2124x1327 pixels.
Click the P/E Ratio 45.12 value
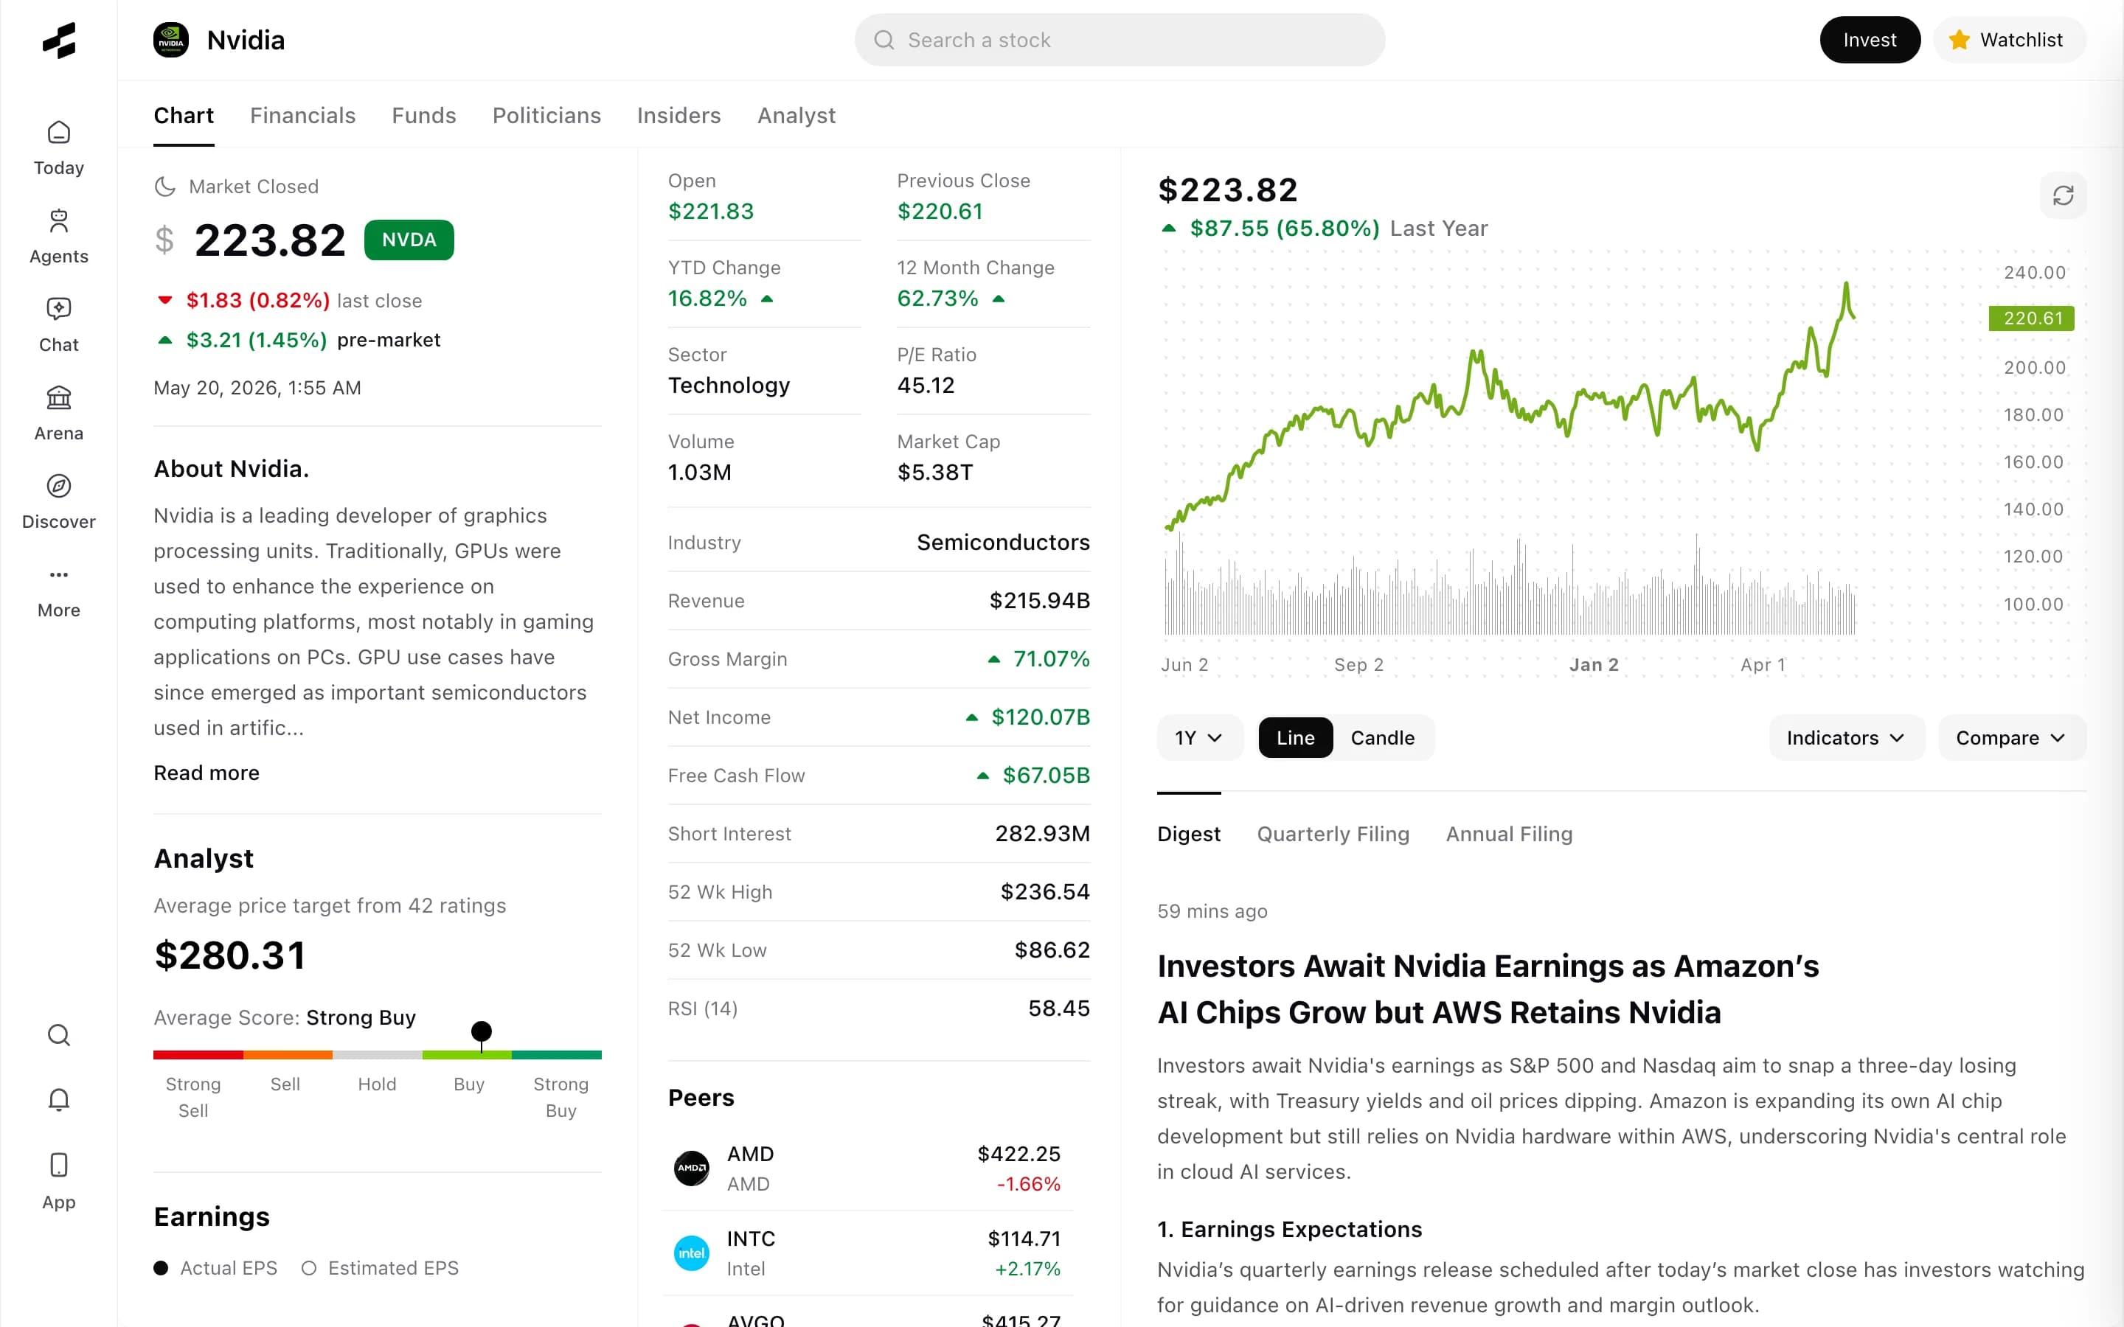tap(925, 386)
